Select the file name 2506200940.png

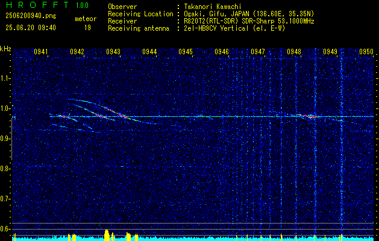click(x=31, y=16)
